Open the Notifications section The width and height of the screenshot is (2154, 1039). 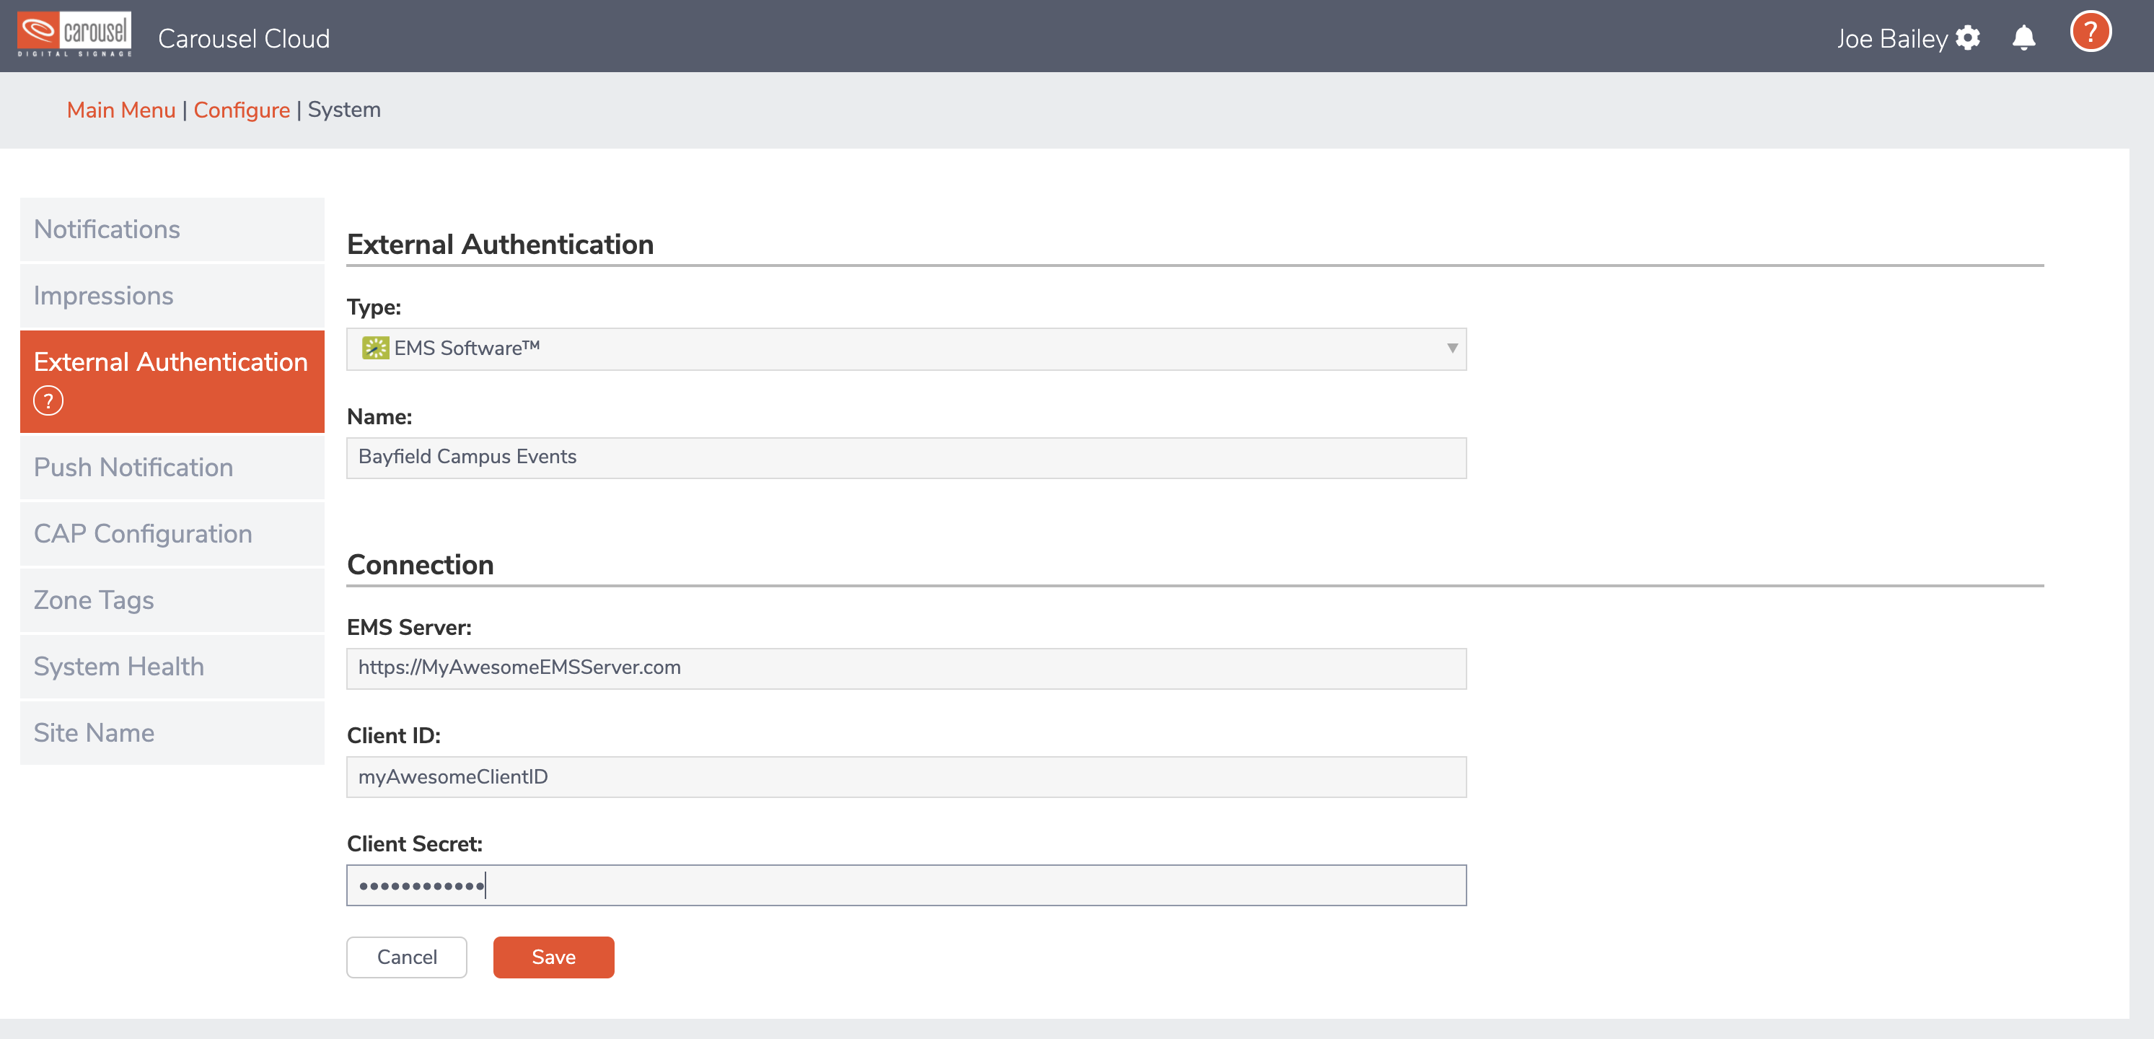pyautogui.click(x=172, y=229)
